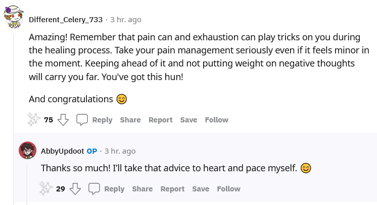This screenshot has width=377, height=205.
Task: Open Different_Celery_733's avatar
Action: coord(14,17)
